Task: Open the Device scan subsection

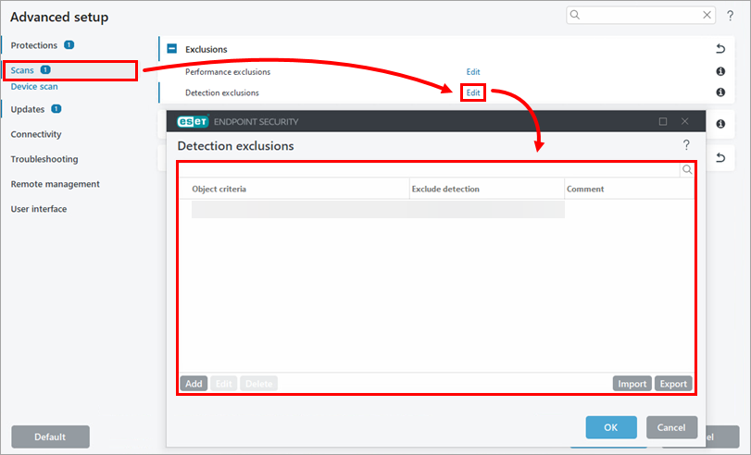Action: click(x=34, y=87)
